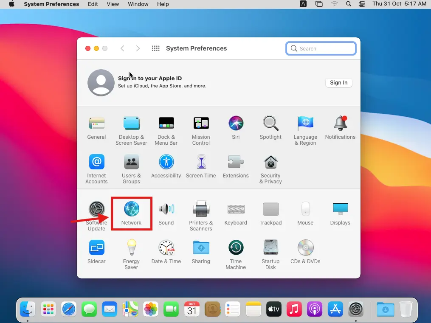Image resolution: width=431 pixels, height=323 pixels.
Task: Open Notifications preferences
Action: (x=340, y=128)
